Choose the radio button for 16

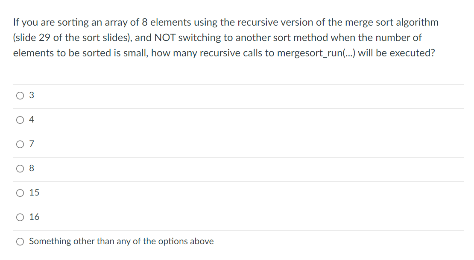click(x=20, y=217)
